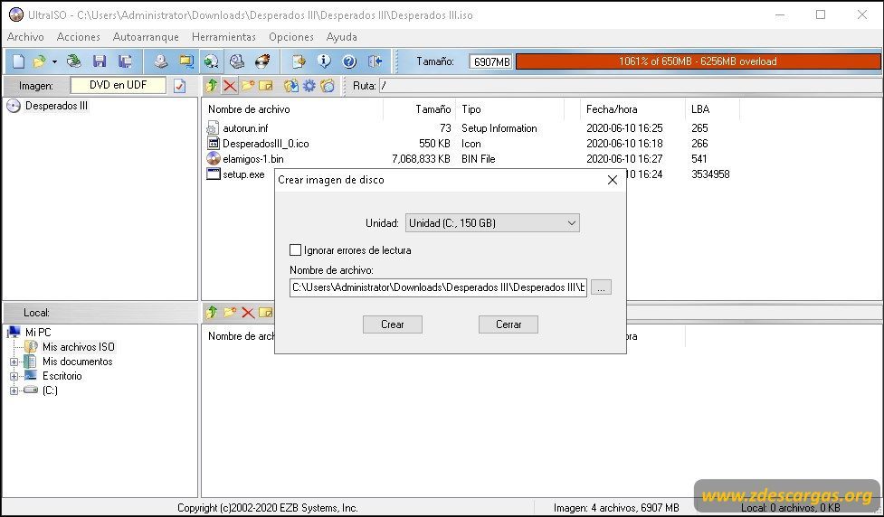Click the highlighted disc-with-arrows toolbar icon

tap(212, 61)
